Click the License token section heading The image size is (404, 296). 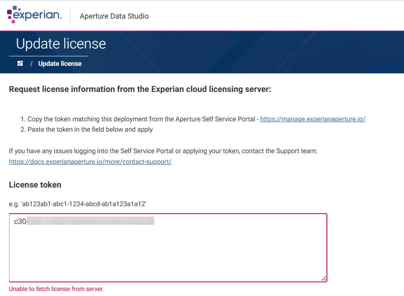pos(35,185)
